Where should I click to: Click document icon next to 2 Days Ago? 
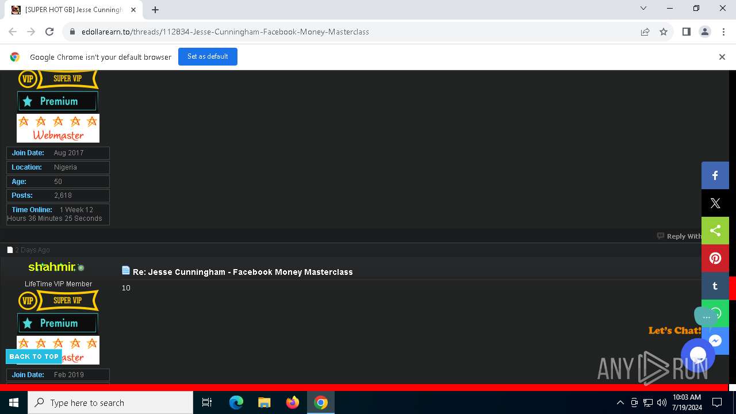coord(10,250)
